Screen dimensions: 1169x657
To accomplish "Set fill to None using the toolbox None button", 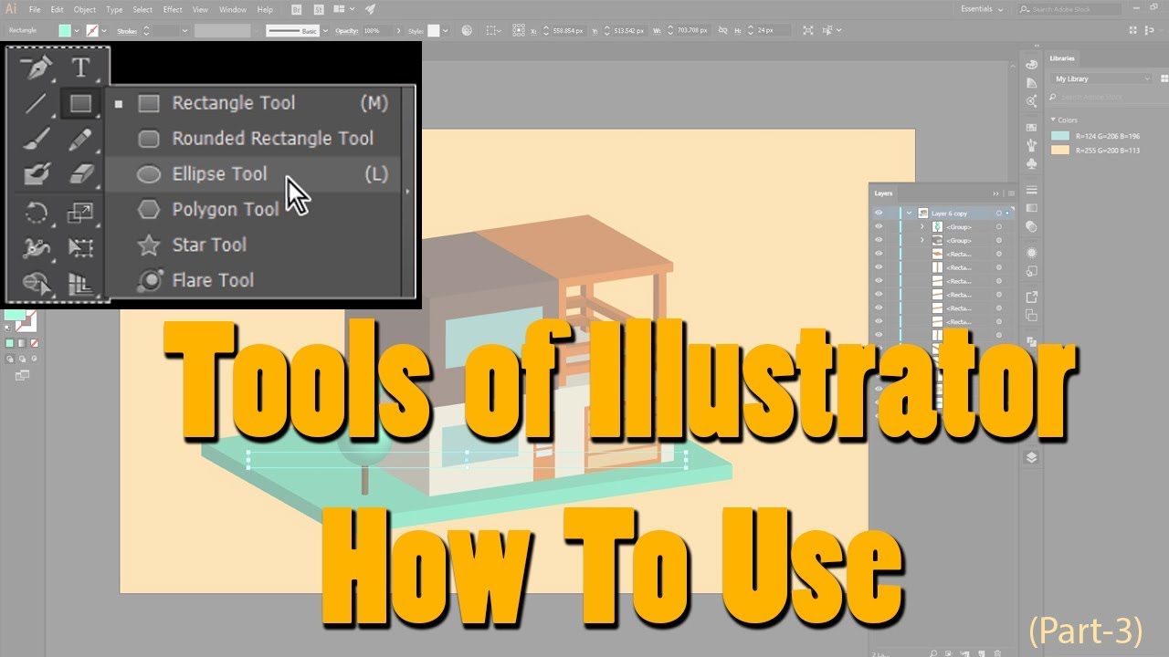I will 35,342.
